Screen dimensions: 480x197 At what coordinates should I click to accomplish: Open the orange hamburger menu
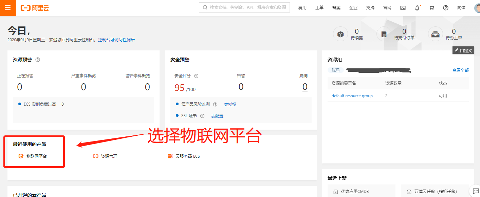point(8,8)
